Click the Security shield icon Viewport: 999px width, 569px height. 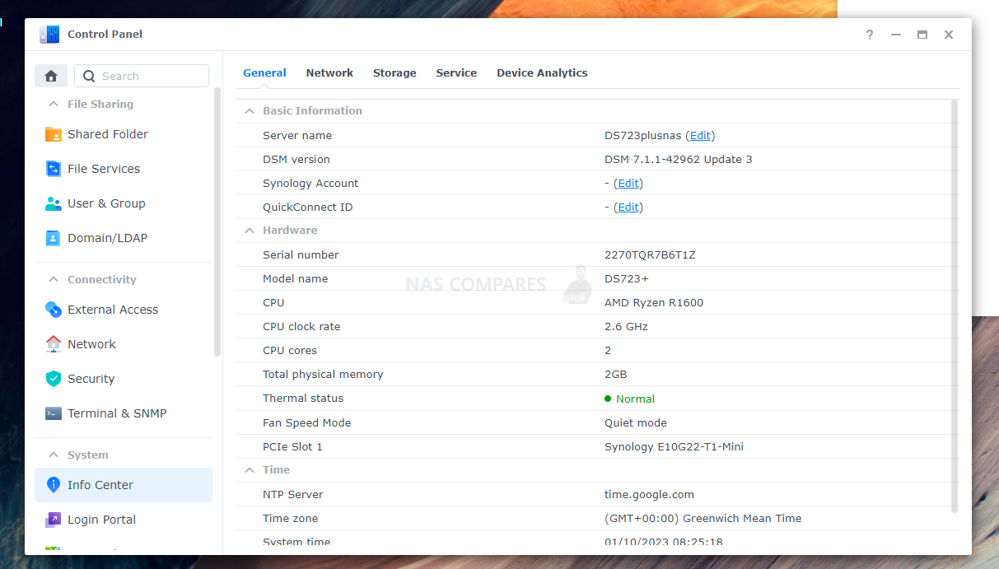[54, 379]
